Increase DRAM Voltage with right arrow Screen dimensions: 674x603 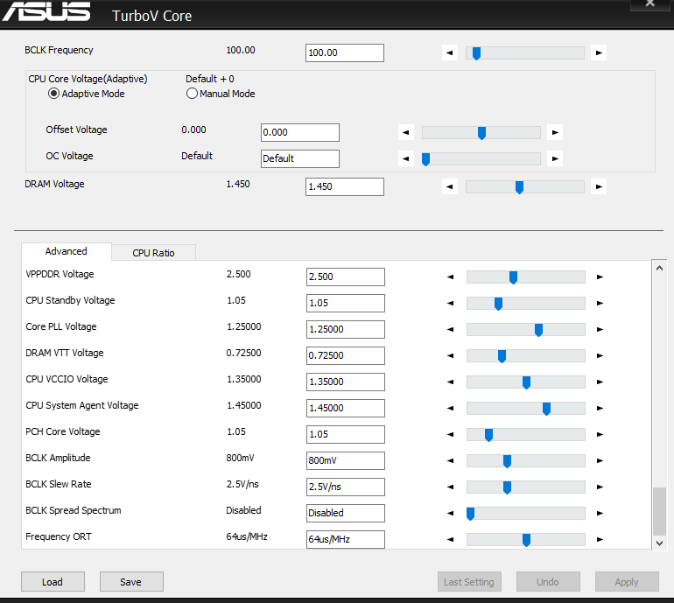(x=599, y=186)
